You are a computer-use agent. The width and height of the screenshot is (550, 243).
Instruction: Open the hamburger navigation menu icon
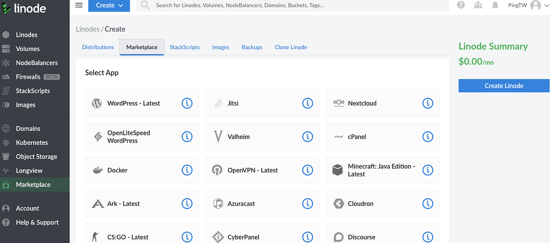79,6
